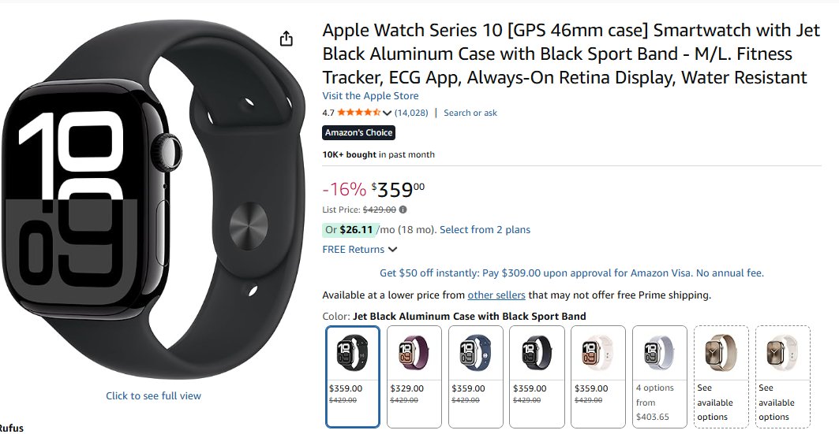Click to see full view link

point(153,395)
